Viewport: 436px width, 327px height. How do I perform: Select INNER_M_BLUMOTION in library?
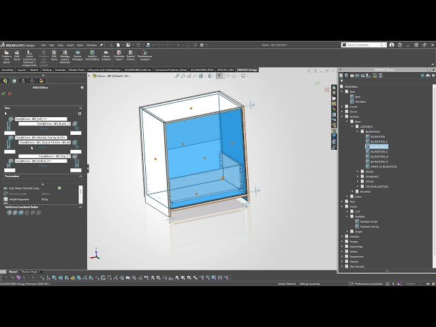point(381,167)
